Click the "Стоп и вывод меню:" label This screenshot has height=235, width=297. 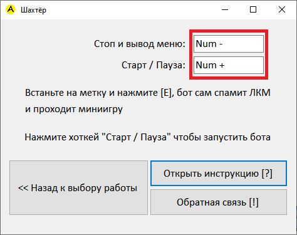pyautogui.click(x=140, y=44)
